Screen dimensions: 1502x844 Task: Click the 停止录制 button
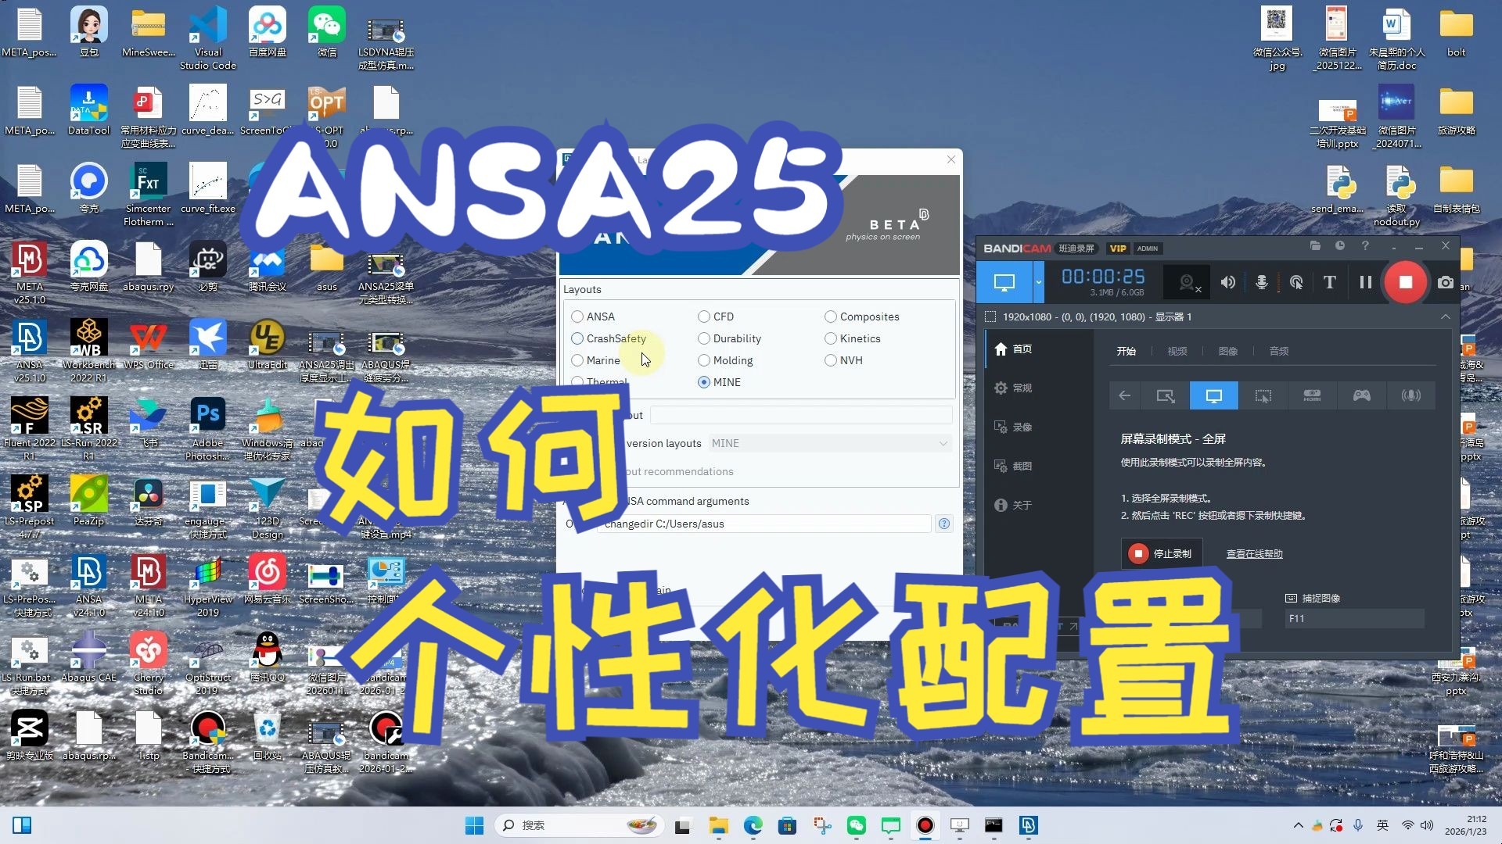(1161, 553)
